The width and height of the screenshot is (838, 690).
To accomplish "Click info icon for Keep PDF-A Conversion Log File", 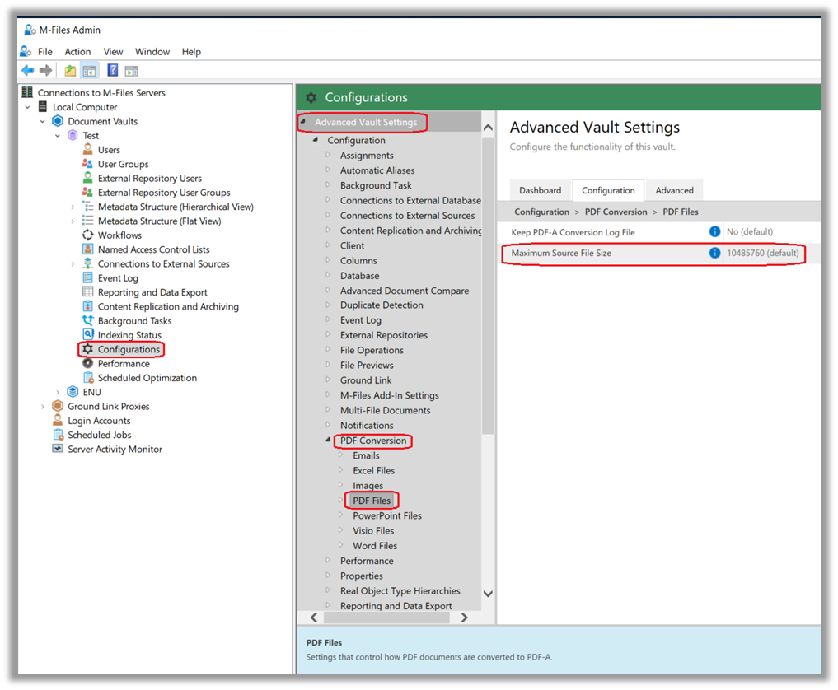I will [x=714, y=231].
